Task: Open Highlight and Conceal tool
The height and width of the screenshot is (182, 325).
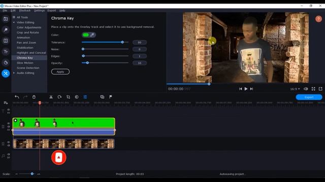Action: [31, 53]
